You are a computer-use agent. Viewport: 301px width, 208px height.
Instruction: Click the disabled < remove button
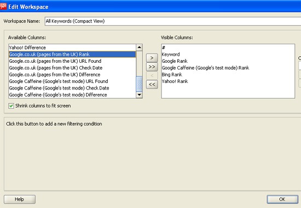click(152, 75)
